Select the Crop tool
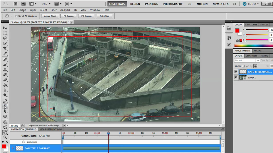273x153 pixels. coord(5,48)
